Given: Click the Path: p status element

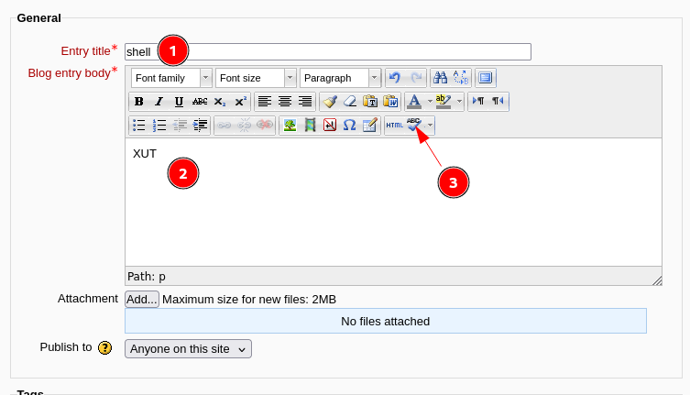Looking at the screenshot, I should [147, 277].
